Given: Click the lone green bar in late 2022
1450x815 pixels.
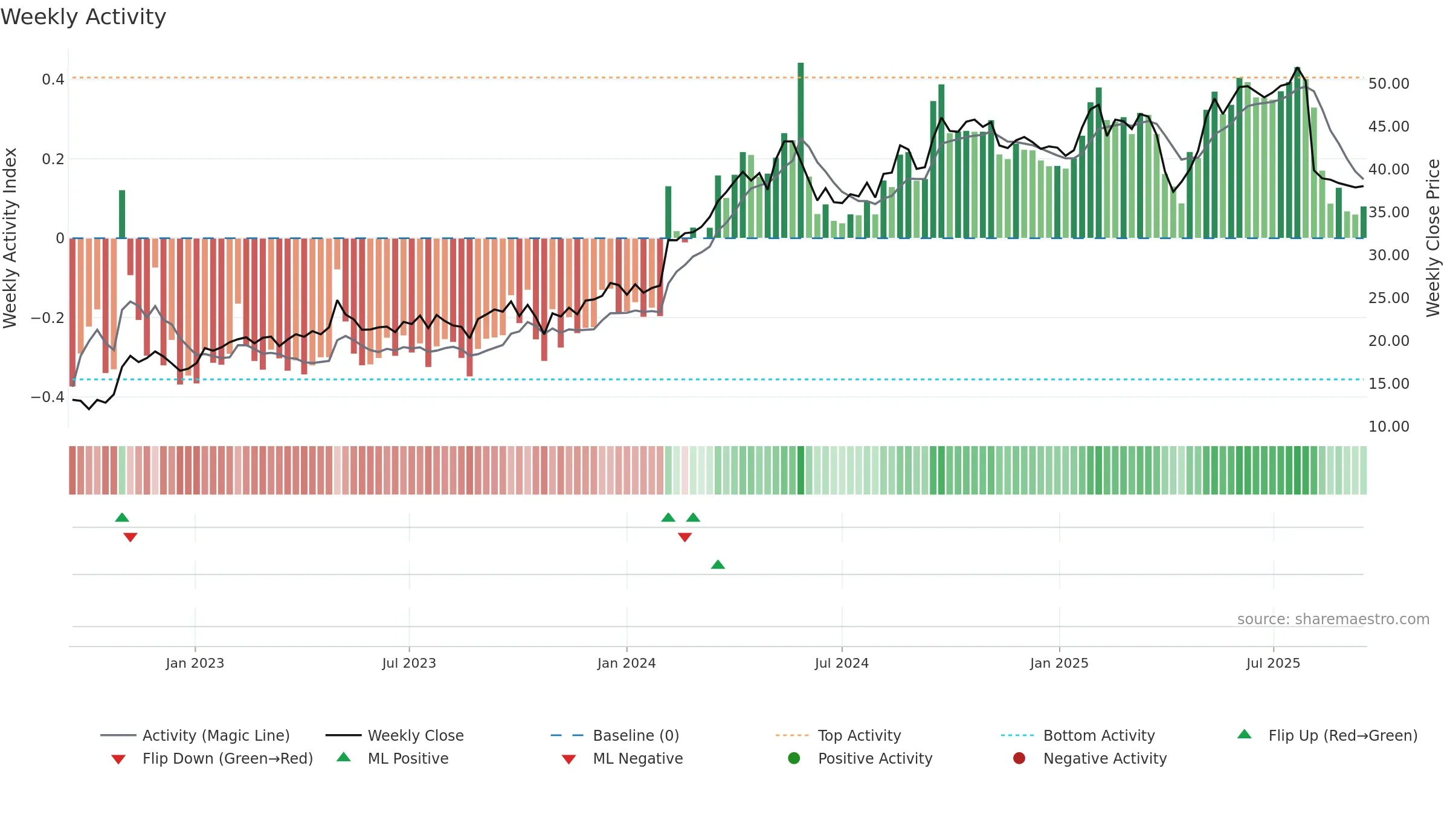Looking at the screenshot, I should pyautogui.click(x=122, y=214).
